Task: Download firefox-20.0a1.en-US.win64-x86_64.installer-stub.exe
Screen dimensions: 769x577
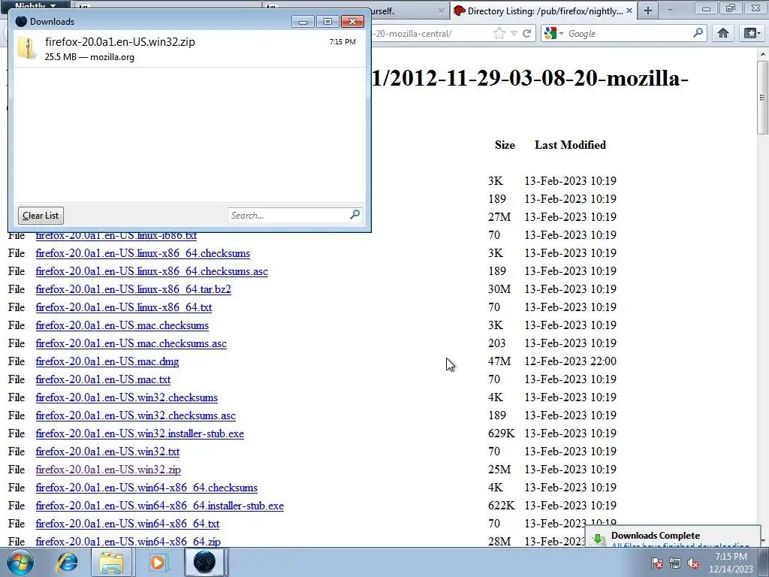Action: pyautogui.click(x=160, y=506)
